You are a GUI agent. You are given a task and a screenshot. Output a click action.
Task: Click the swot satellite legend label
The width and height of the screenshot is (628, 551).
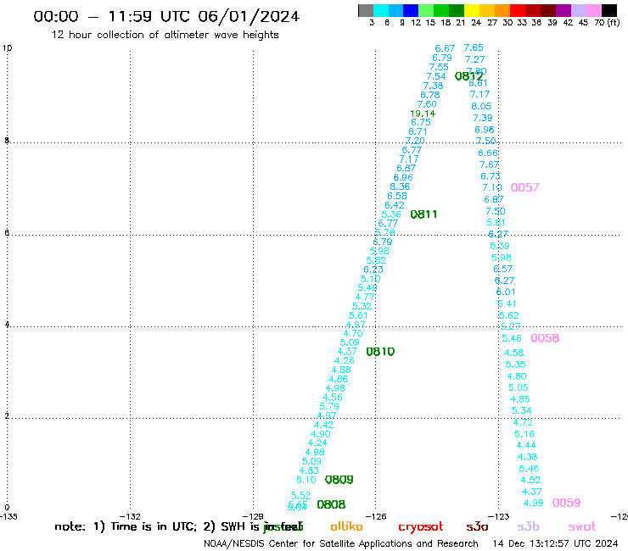click(x=582, y=526)
